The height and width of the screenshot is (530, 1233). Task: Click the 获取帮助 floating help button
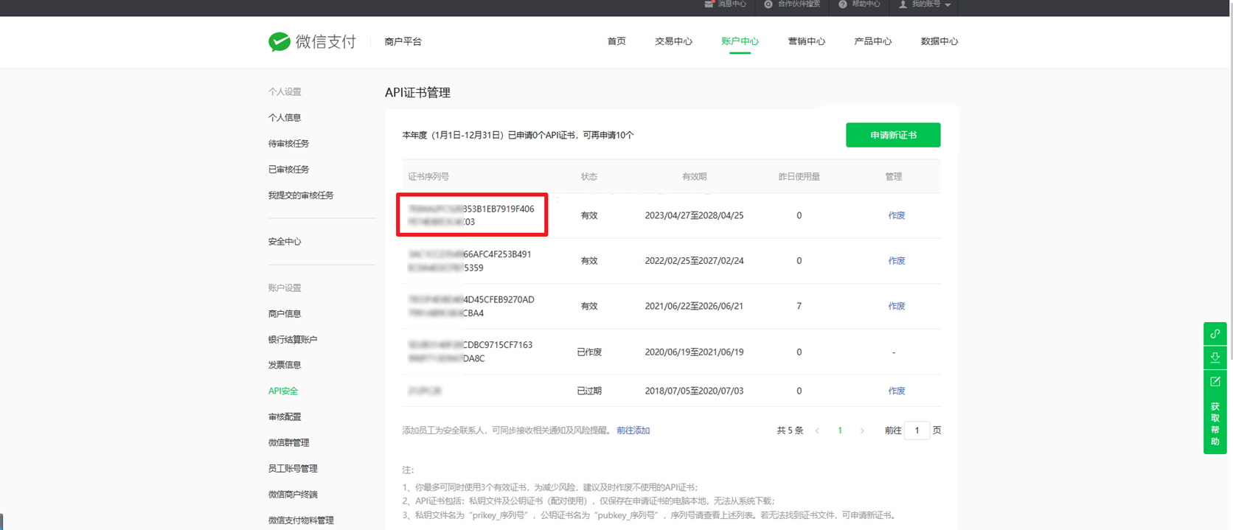coord(1215,424)
